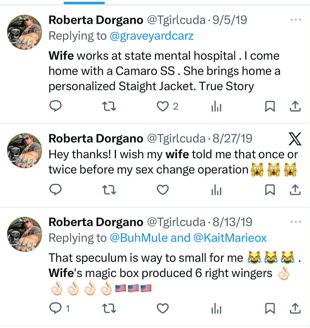Like the tweet with 2 likes
The height and width of the screenshot is (328, 310).
point(163,106)
